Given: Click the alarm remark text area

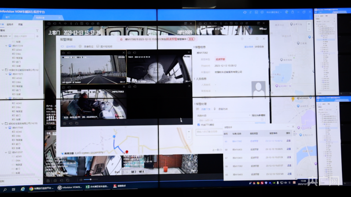Looking at the screenshot, I should tap(209, 133).
